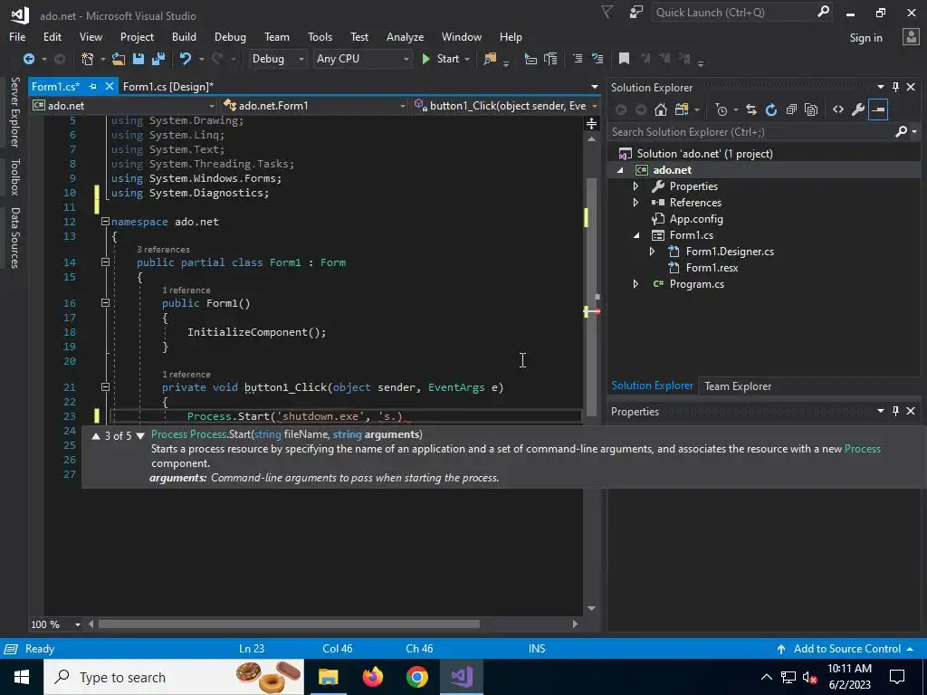927x695 pixels.
Task: Select App.config in Solution Explorer
Action: 696,219
